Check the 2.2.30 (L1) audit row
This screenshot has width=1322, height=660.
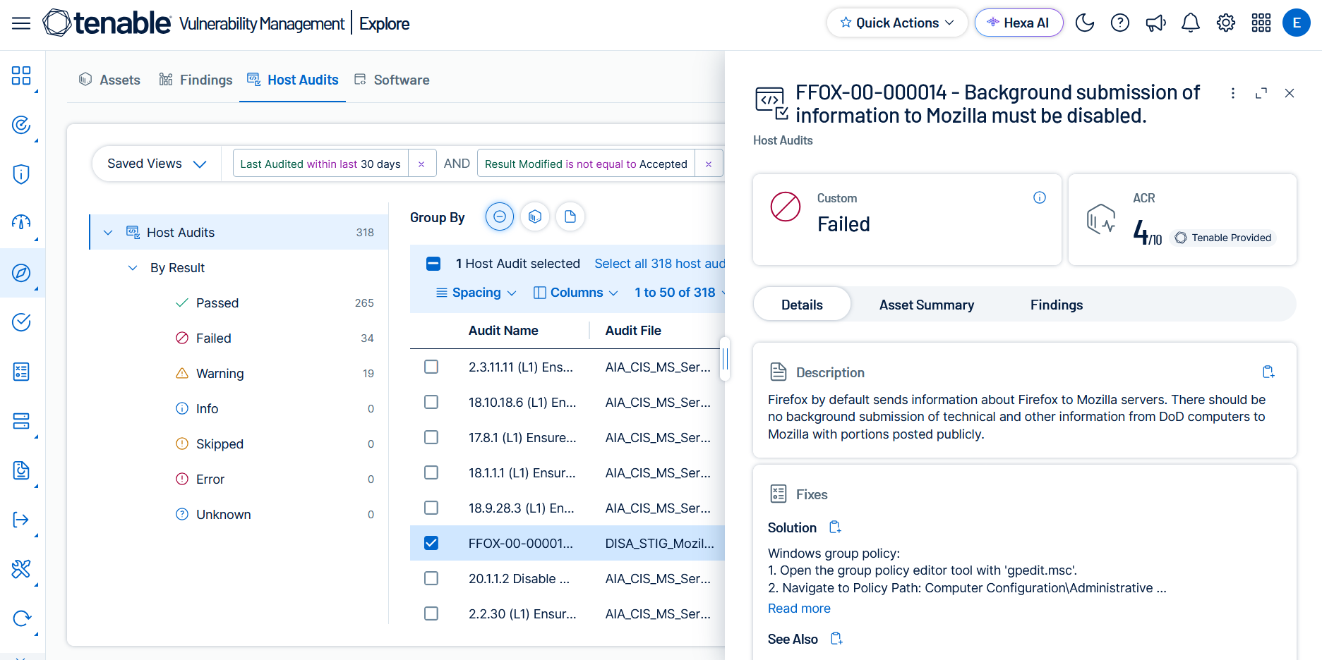tap(431, 613)
